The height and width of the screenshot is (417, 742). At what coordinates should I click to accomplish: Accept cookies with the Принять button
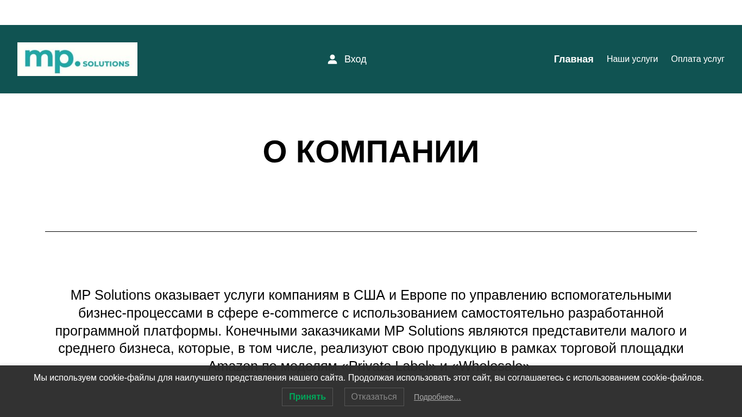point(307,397)
